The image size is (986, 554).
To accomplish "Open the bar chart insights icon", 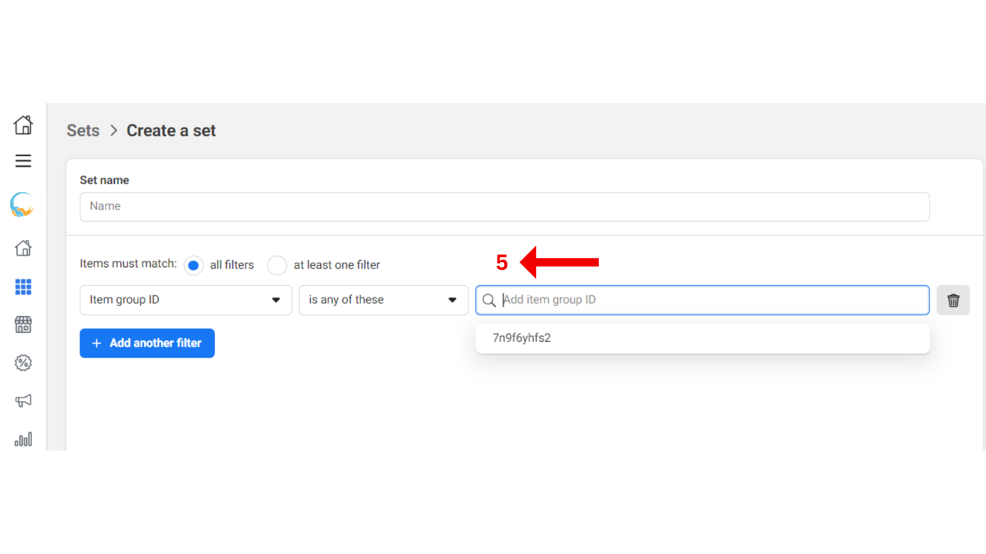I will tap(23, 439).
